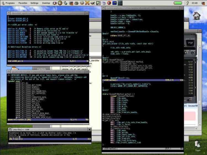Toggle the list switch on music player
This screenshot has height=155, width=207.
tap(190, 100)
